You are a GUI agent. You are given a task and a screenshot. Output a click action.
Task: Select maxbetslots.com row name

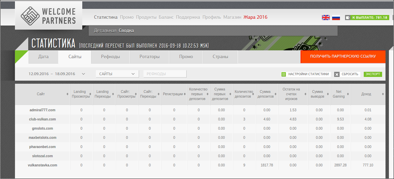[42, 137]
